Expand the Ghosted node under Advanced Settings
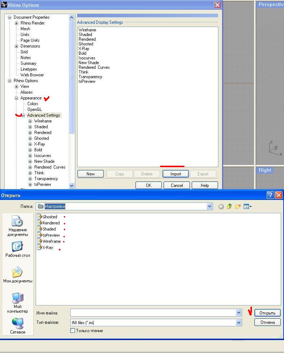This screenshot has height=353, width=284. pyautogui.click(x=30, y=138)
